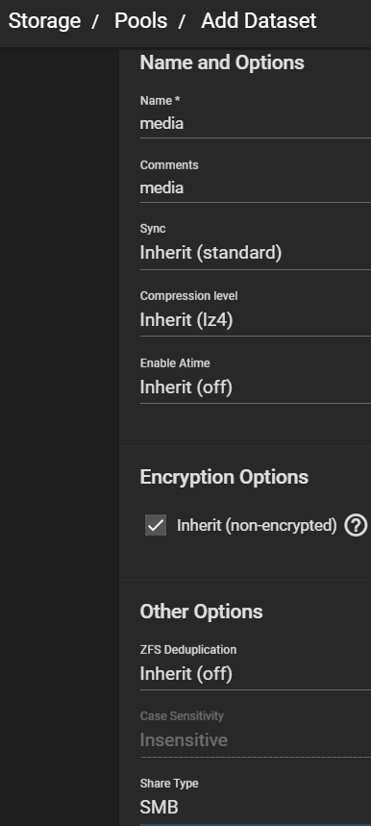
Task: Click into the Comments text field
Action: click(x=256, y=188)
